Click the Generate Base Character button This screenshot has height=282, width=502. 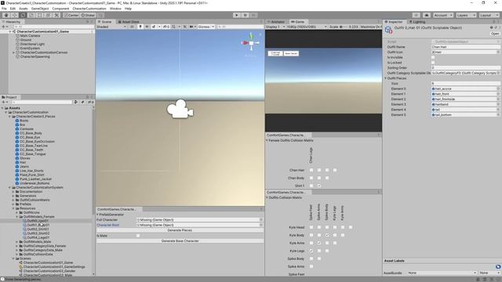pos(180,240)
